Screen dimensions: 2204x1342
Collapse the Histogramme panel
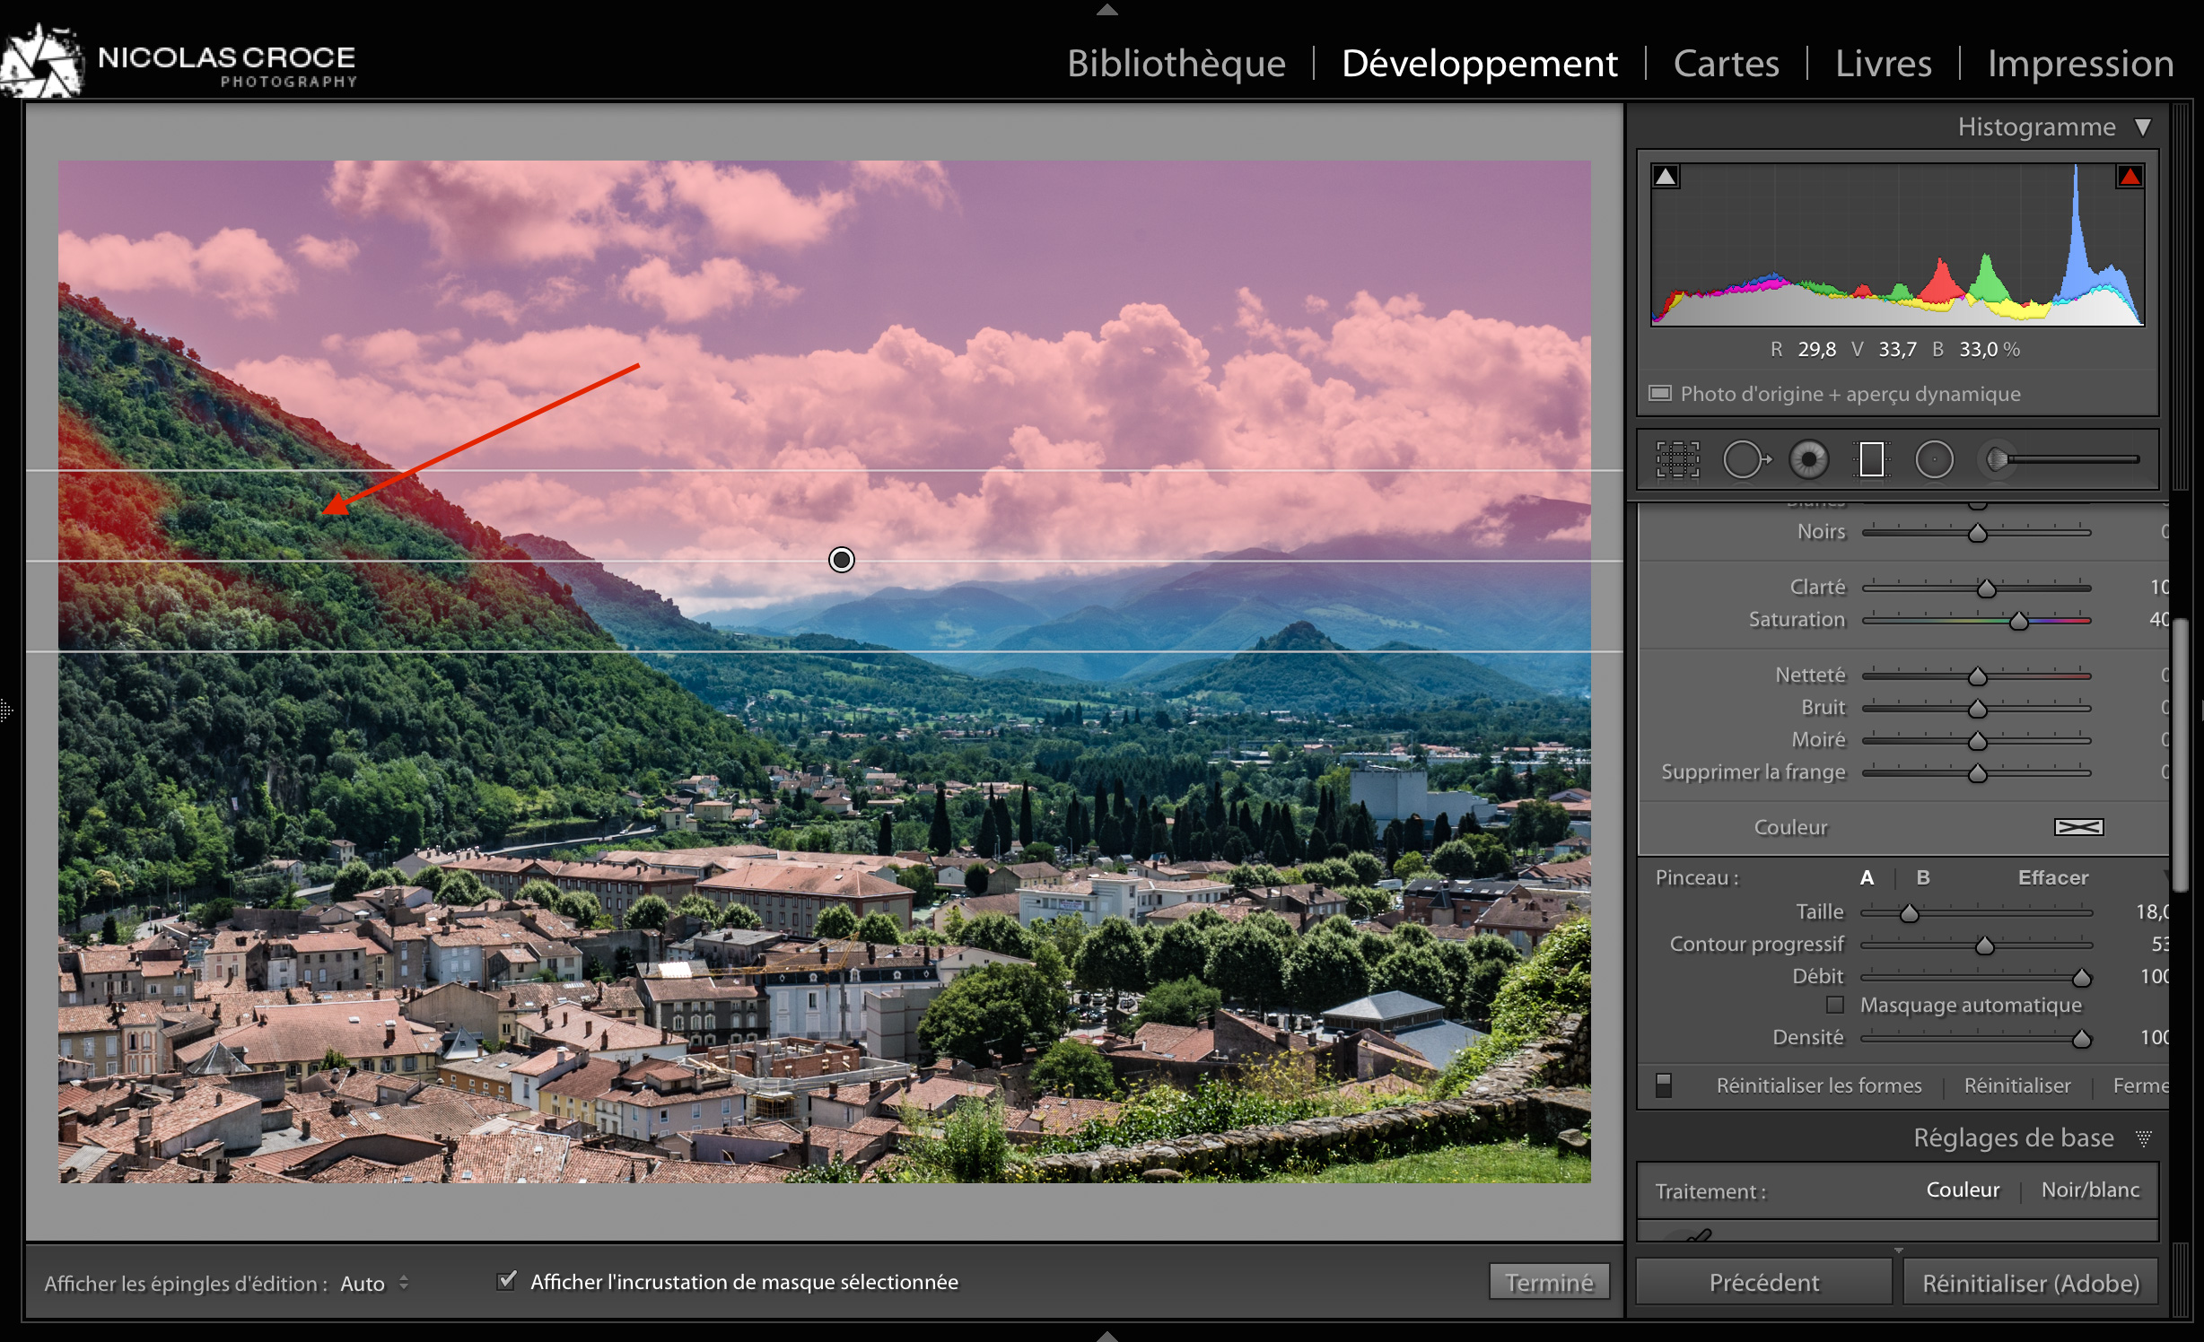(x=2145, y=126)
